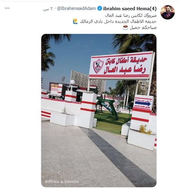Click the blue verified badge

(x=100, y=9)
